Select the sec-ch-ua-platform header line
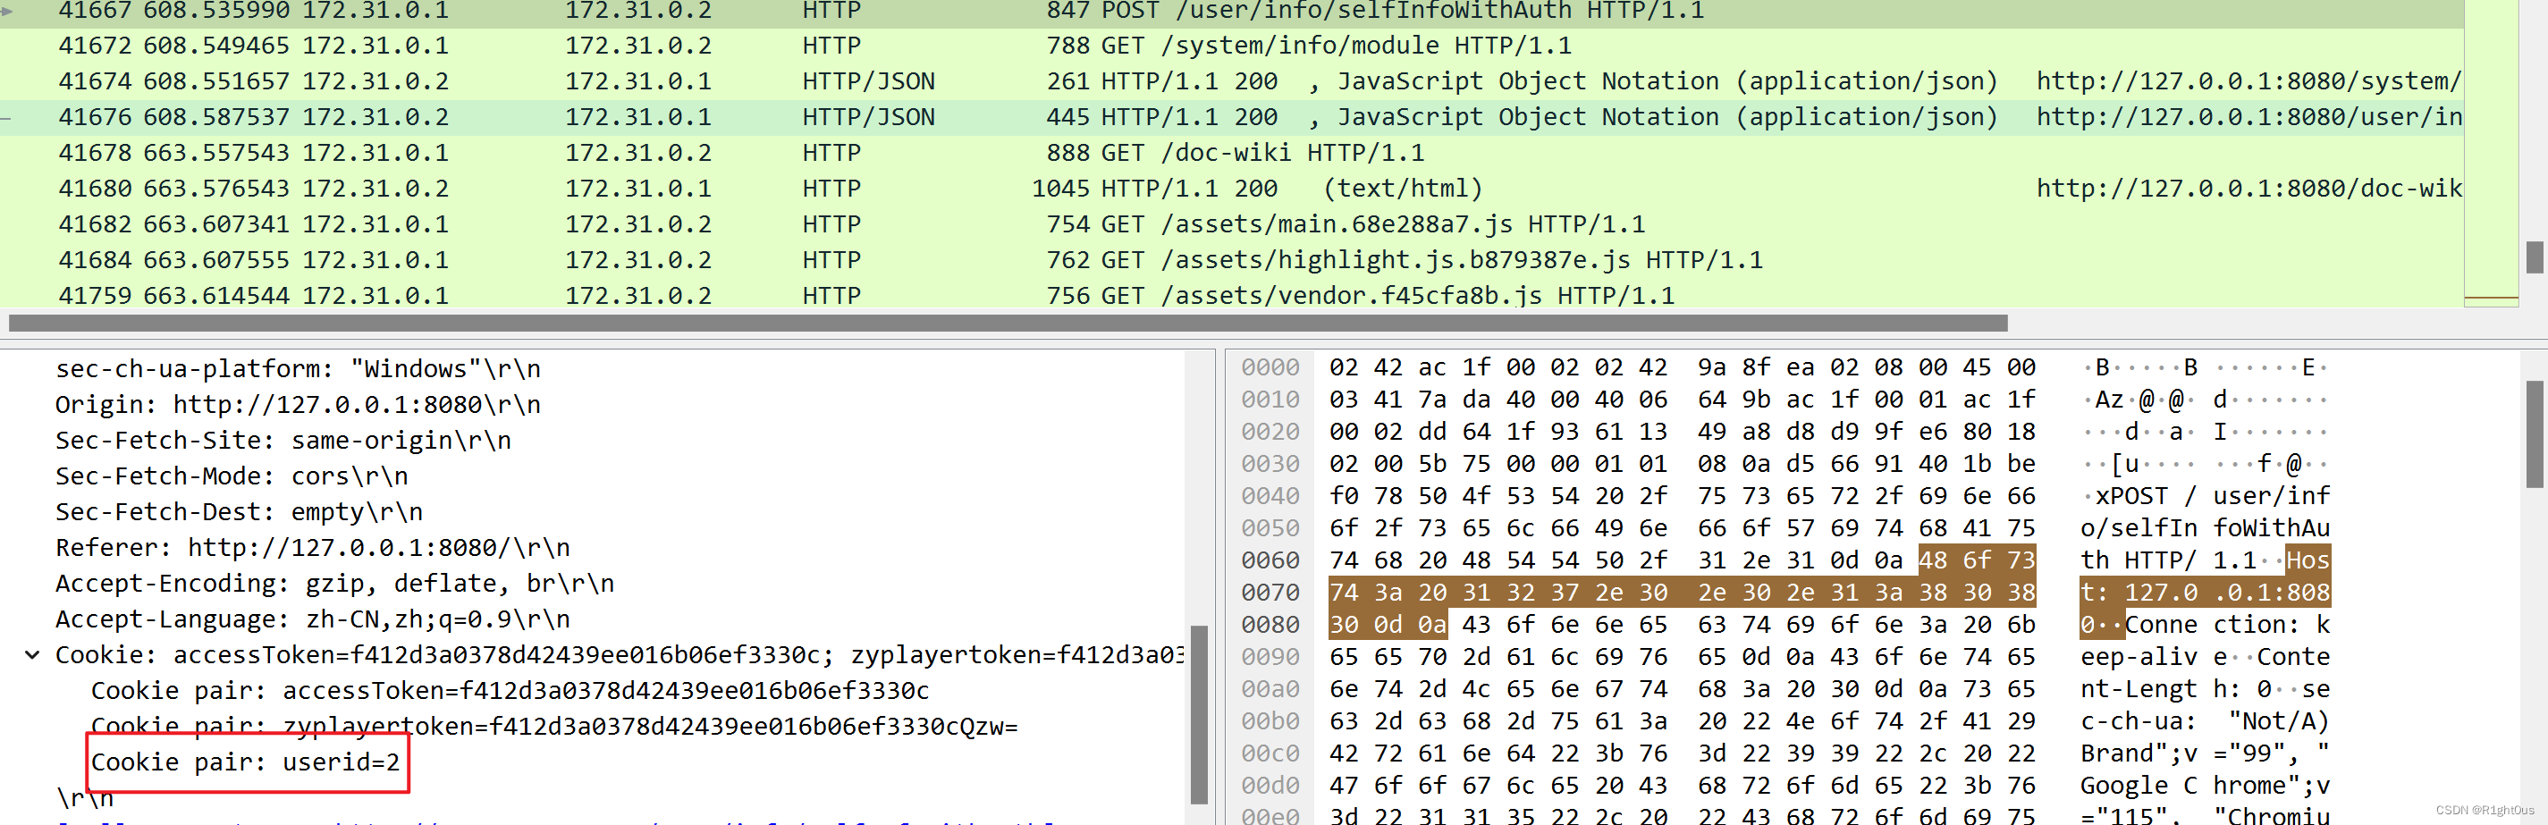The width and height of the screenshot is (2548, 825). [298, 369]
